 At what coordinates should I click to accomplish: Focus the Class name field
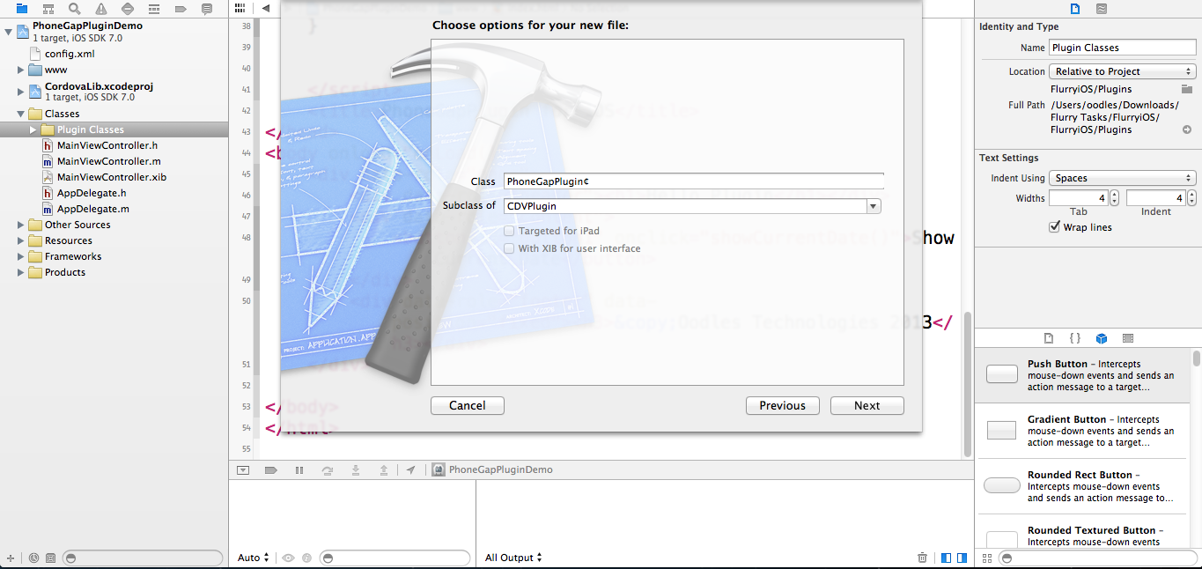tap(694, 181)
